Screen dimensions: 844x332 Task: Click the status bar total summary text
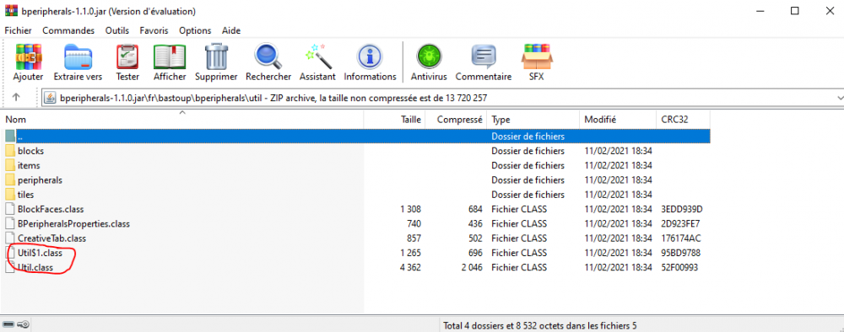(540, 325)
